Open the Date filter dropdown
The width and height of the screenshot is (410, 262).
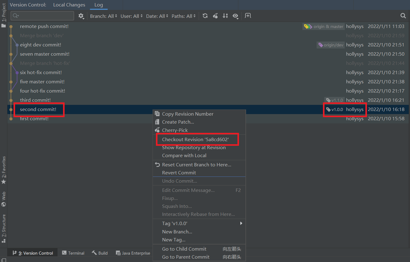pyautogui.click(x=157, y=16)
